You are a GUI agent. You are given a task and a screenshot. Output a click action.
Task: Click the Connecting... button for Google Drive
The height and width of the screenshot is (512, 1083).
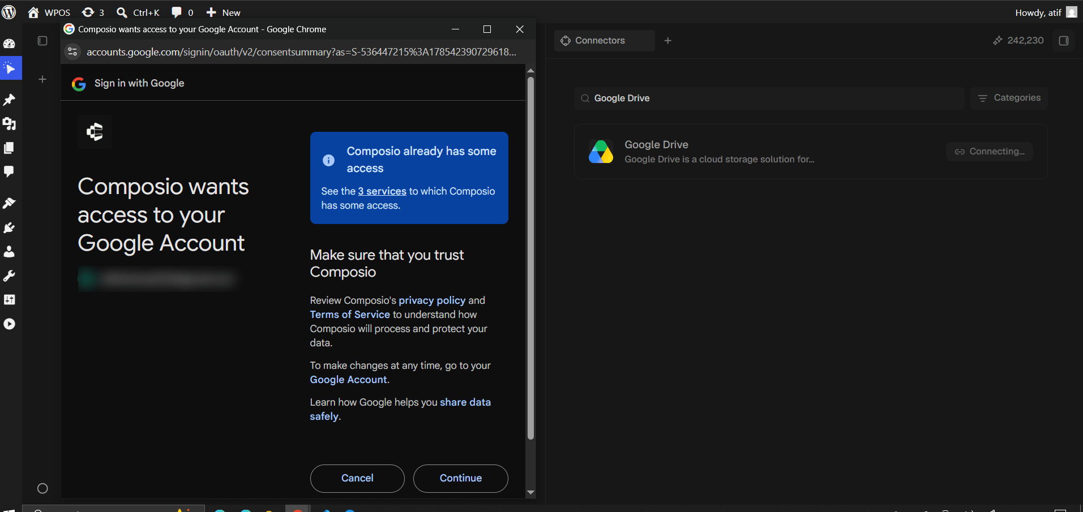990,152
